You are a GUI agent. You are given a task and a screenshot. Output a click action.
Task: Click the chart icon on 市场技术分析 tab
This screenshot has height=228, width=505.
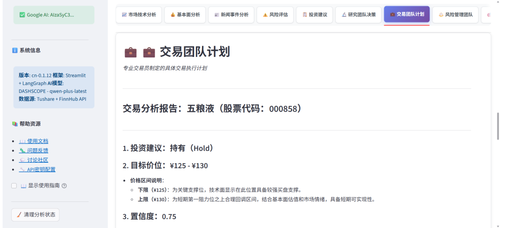point(124,15)
